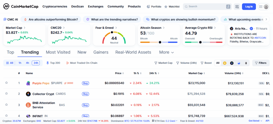Open the Fear & Greed gauge

coord(114,37)
